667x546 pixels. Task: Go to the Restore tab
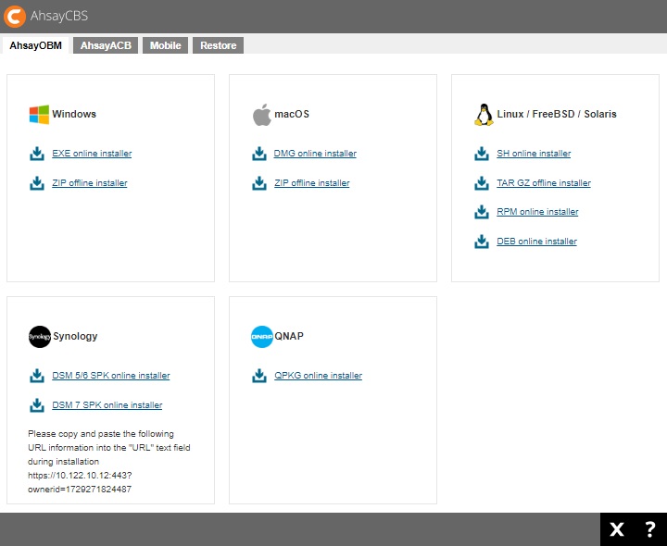click(x=219, y=45)
